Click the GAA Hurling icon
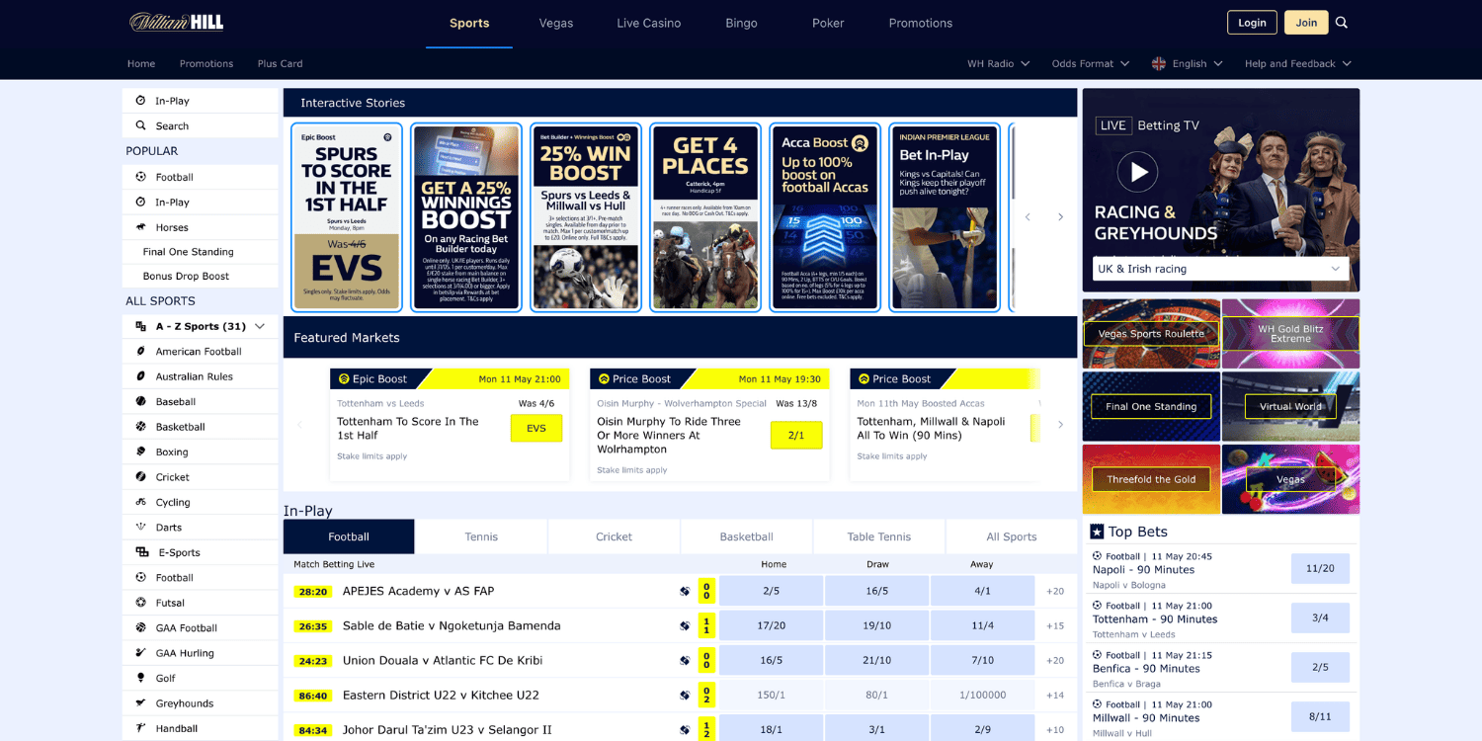The width and height of the screenshot is (1482, 741). coord(140,653)
